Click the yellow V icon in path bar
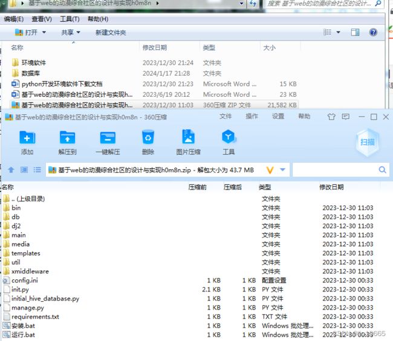 pos(270,170)
